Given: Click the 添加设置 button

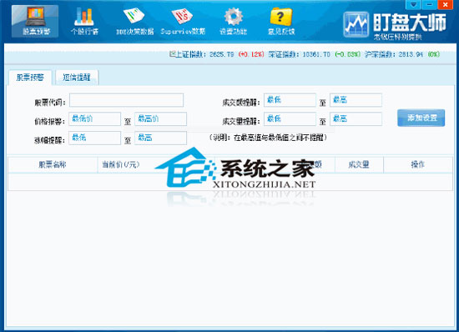Looking at the screenshot, I should click(421, 118).
